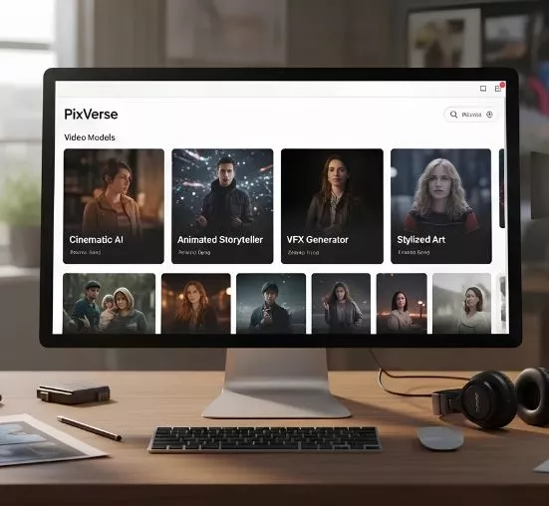Open the profile icon inside search pill
Viewport: 549px width, 506px height.
click(489, 115)
